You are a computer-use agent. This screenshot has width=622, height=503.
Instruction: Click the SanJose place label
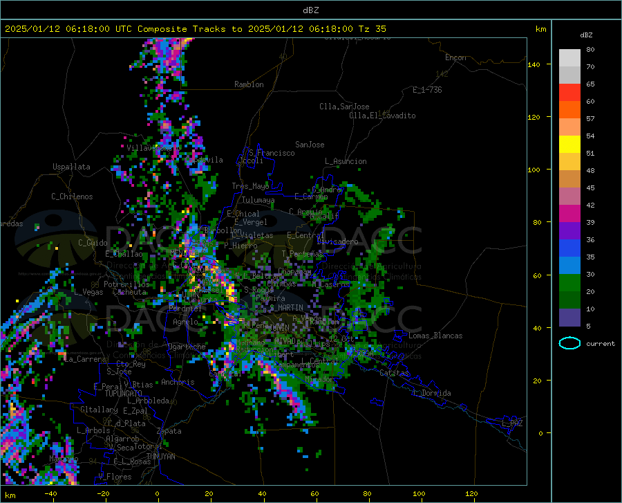pos(310,145)
